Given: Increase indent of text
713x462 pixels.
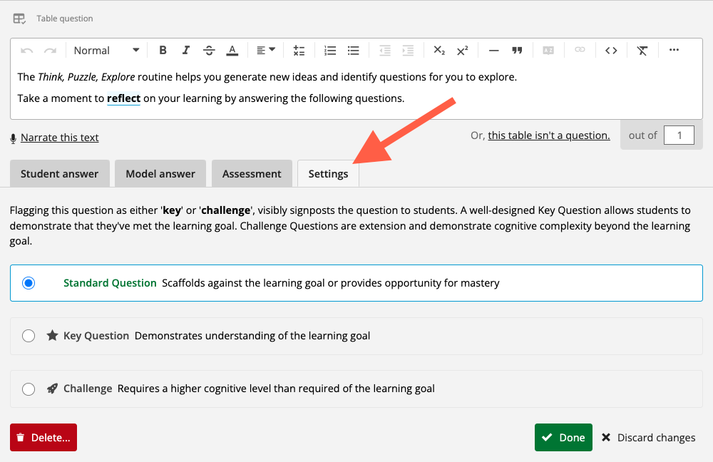Looking at the screenshot, I should (x=408, y=50).
